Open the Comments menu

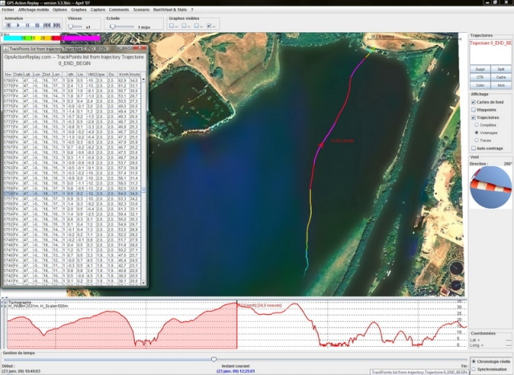click(119, 10)
